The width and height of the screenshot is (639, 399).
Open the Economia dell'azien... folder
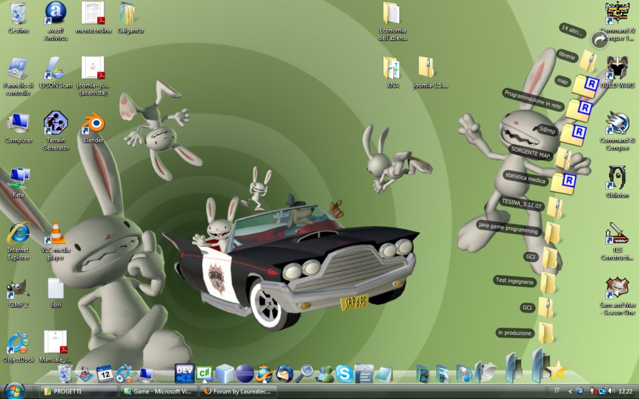coord(392,21)
